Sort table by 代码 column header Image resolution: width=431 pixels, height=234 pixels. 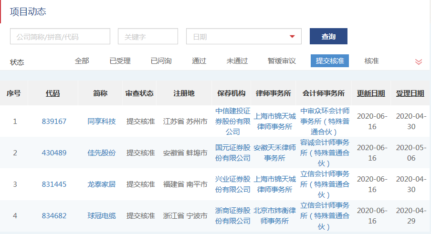(x=53, y=93)
